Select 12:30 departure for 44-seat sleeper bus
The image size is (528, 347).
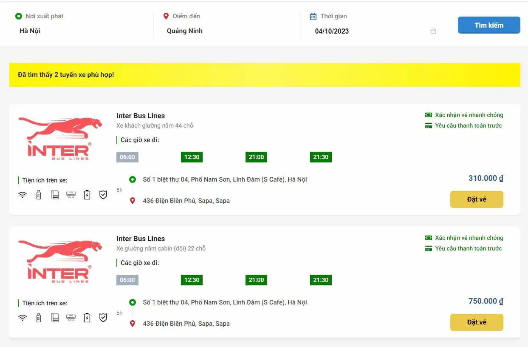[x=192, y=157]
